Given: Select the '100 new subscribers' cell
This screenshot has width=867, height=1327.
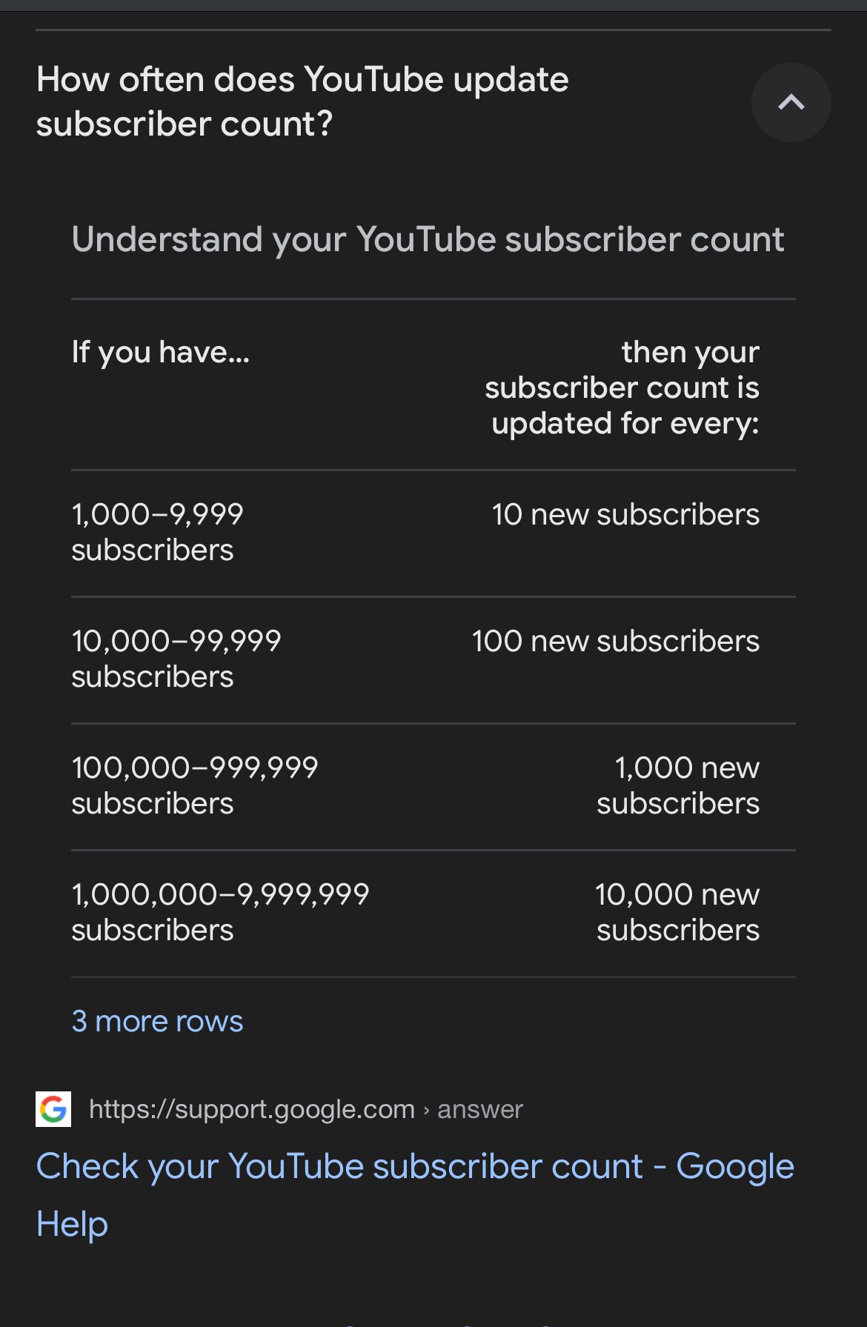Looking at the screenshot, I should 616,641.
